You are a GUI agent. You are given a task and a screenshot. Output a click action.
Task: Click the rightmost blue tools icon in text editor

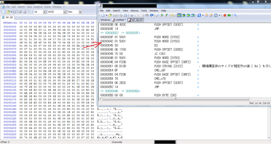tap(236, 16)
